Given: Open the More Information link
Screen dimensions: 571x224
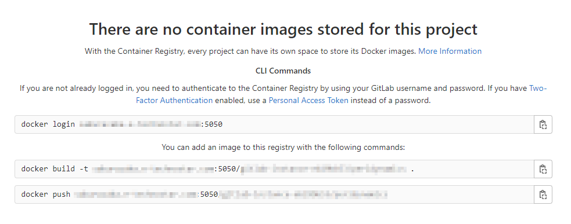Looking at the screenshot, I should (450, 51).
